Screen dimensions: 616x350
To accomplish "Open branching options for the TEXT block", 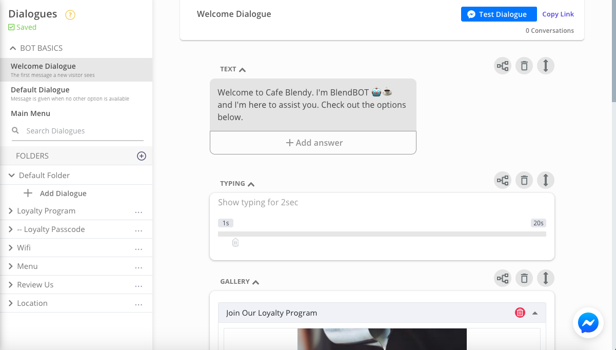I will click(x=502, y=66).
